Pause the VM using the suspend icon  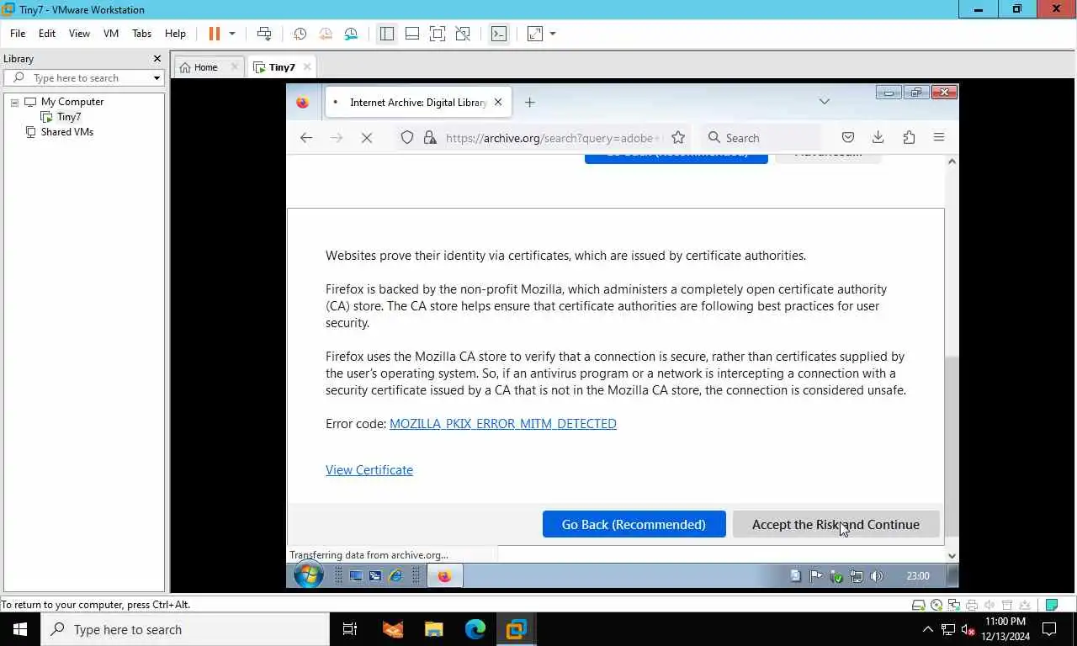click(214, 34)
